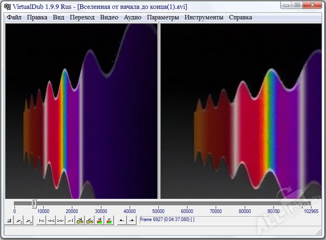Step forward one frame
This screenshot has height=240, width=326.
60,221
